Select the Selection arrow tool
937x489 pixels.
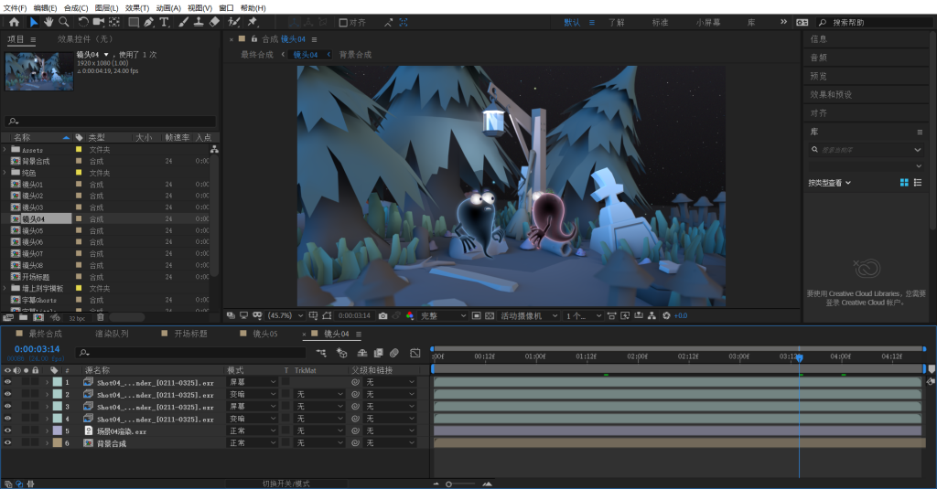coord(34,22)
